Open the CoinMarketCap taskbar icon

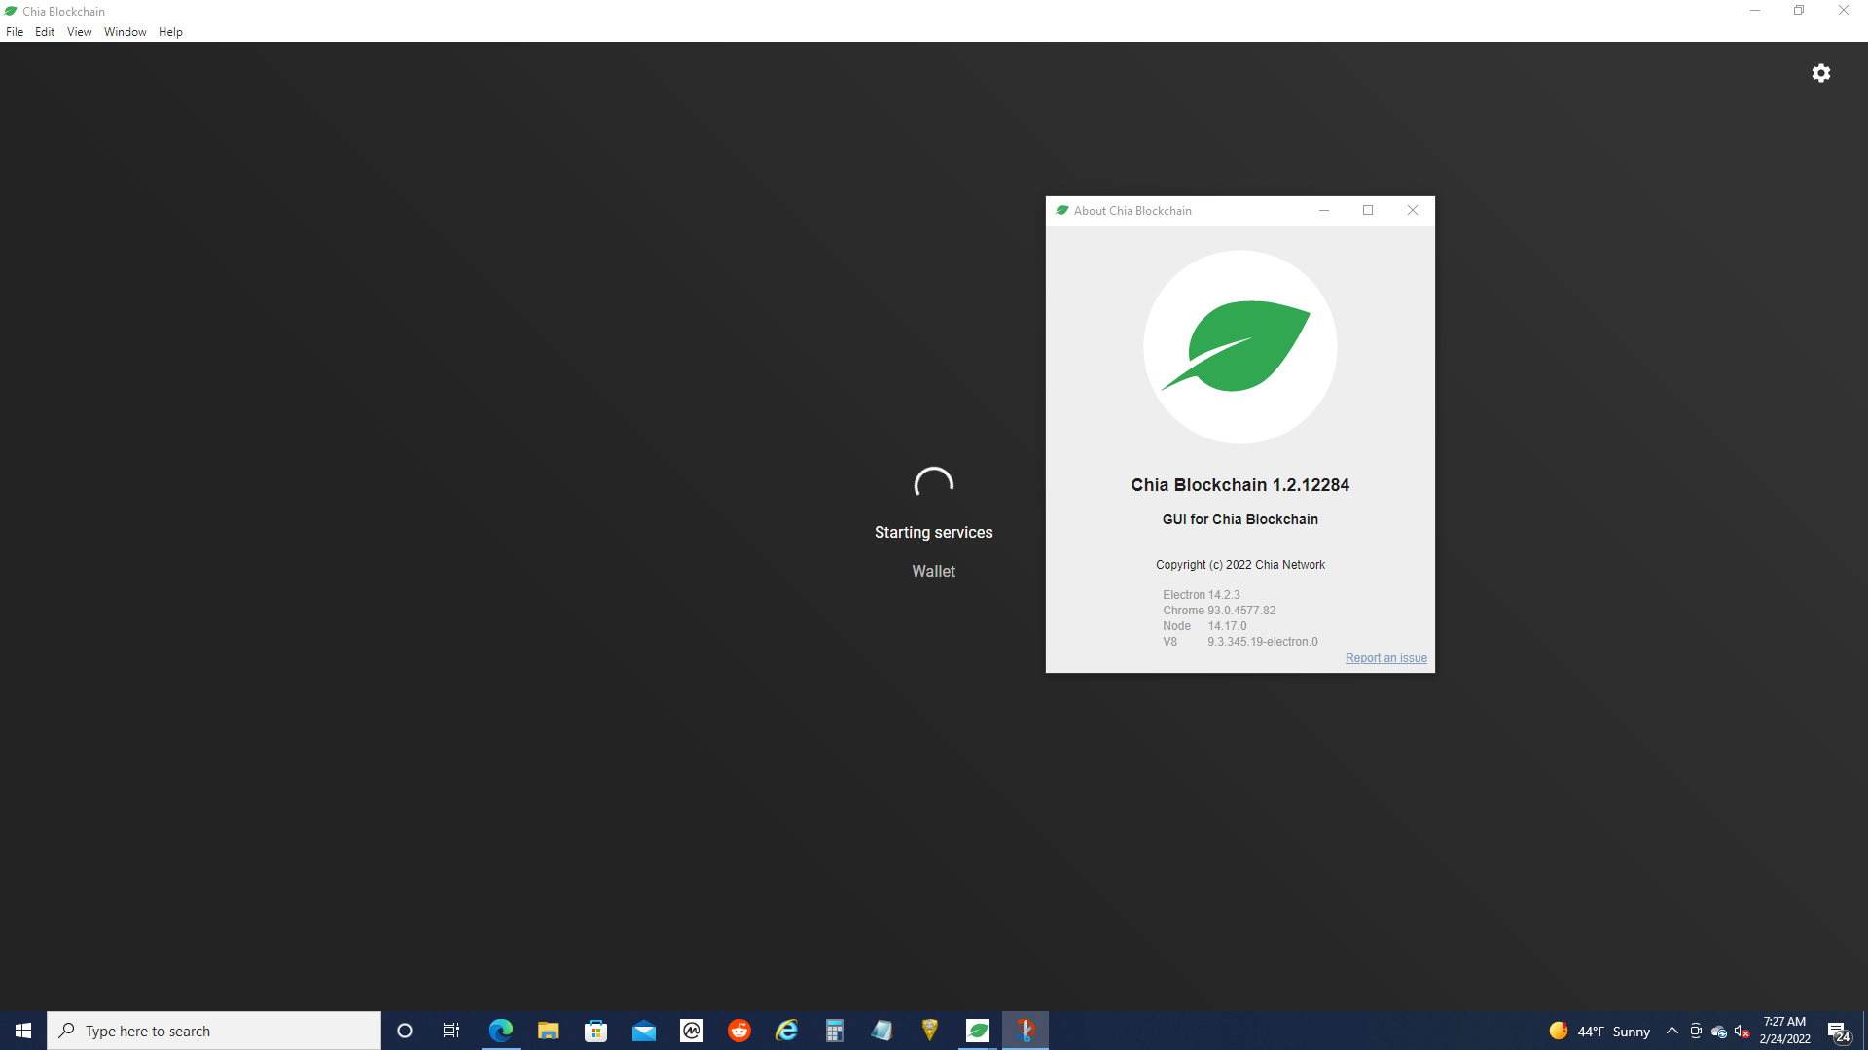point(691,1031)
